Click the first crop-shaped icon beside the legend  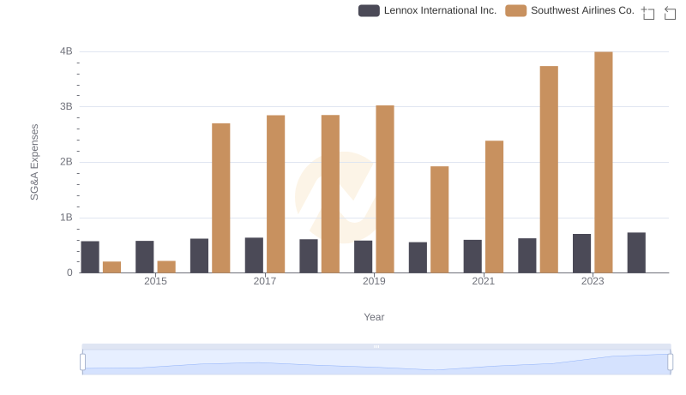pyautogui.click(x=648, y=13)
